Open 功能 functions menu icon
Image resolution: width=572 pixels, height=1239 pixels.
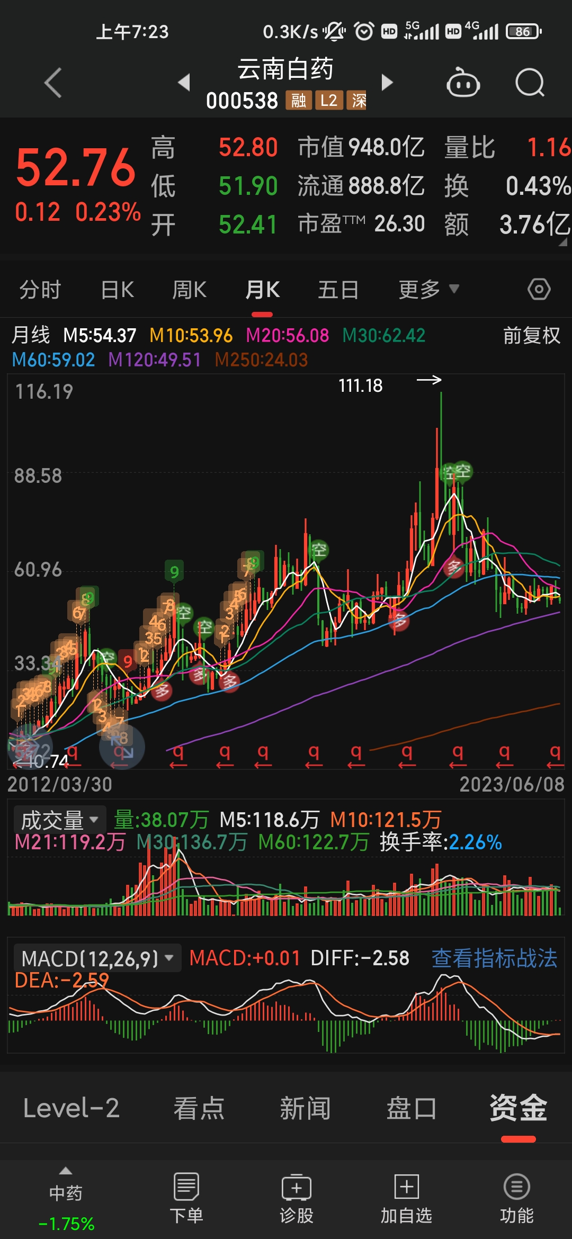click(516, 1198)
